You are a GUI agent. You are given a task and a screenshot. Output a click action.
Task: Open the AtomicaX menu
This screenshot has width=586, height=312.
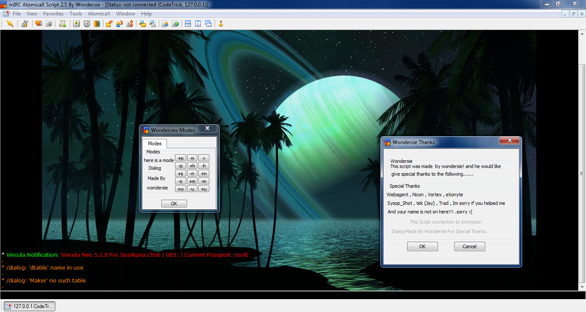(x=99, y=14)
